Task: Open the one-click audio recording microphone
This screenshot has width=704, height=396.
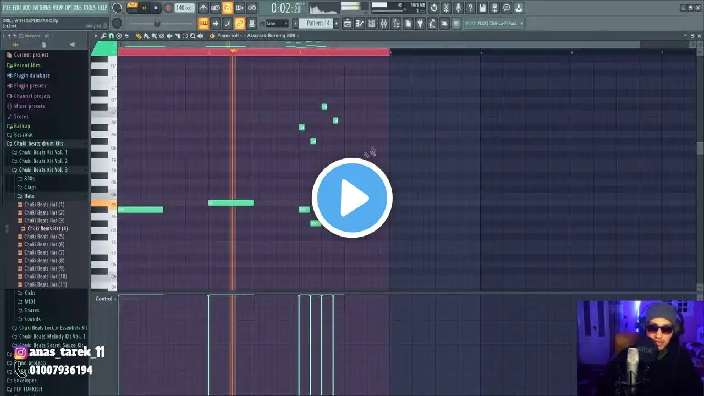Action: [458, 8]
